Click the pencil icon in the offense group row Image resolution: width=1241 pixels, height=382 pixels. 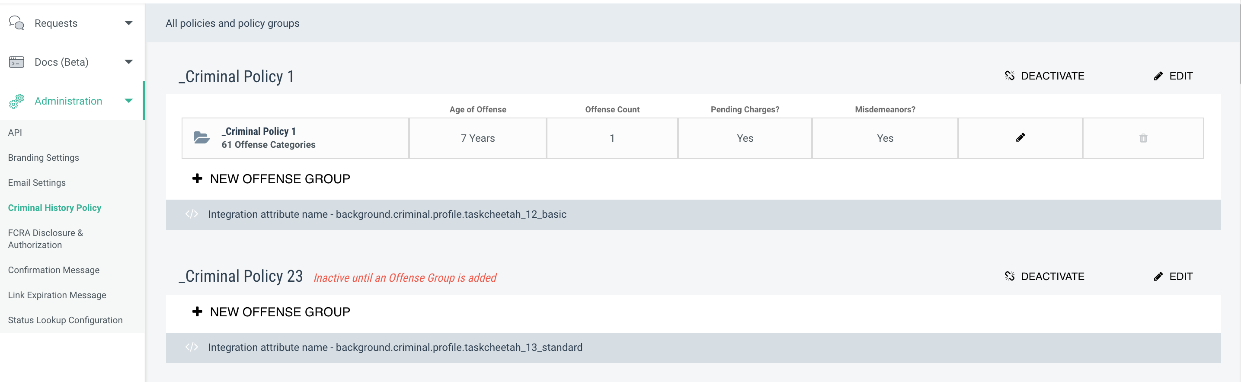point(1020,138)
